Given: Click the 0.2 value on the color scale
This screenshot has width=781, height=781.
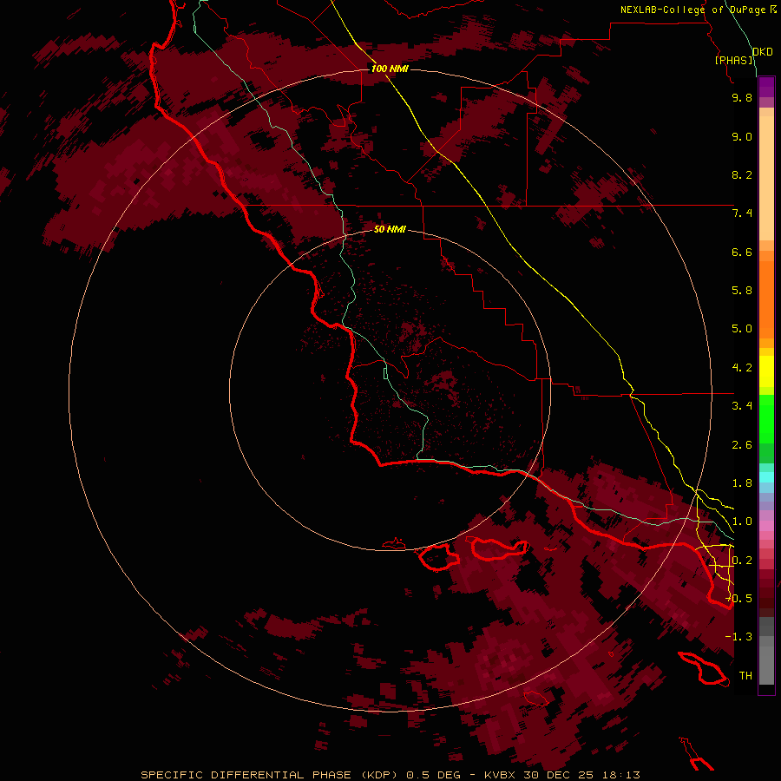Looking at the screenshot, I should tap(742, 561).
